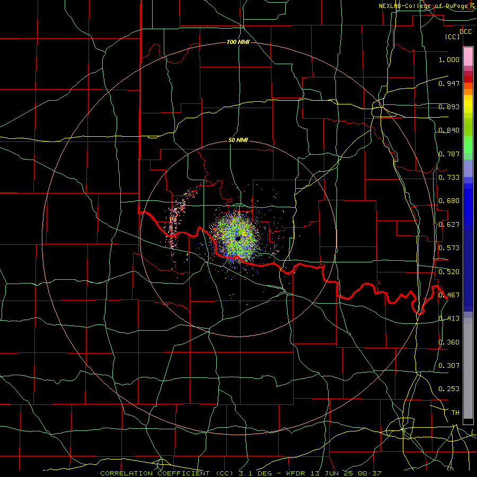Pick the red segment of the color bar
Screen dimensions: 477x477
468,79
